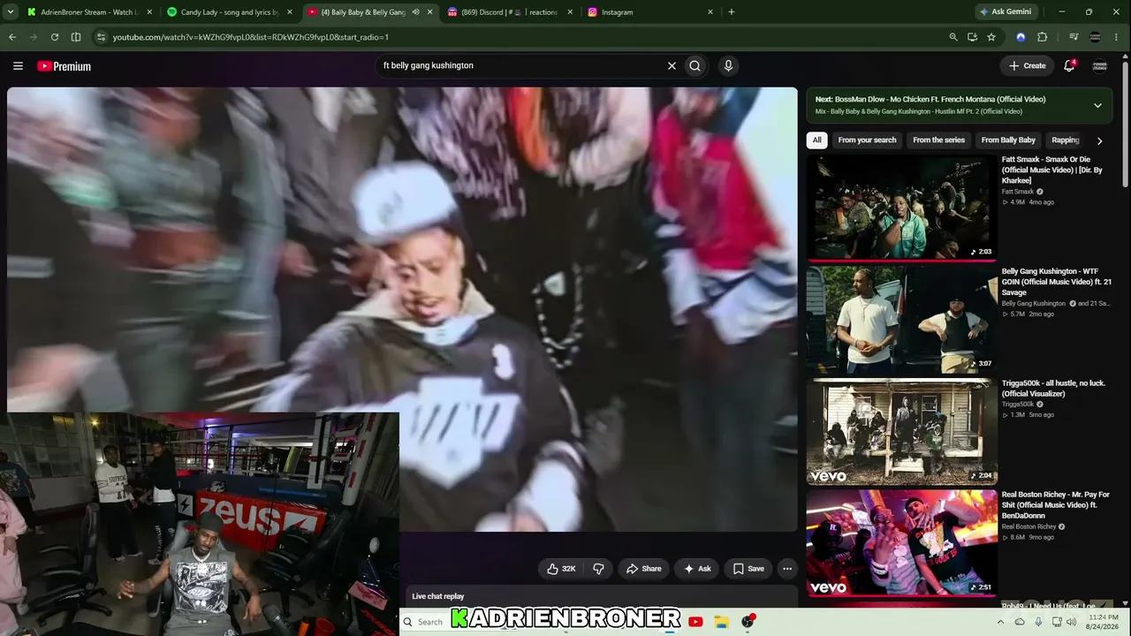Click the browser address bar URL

(251, 37)
